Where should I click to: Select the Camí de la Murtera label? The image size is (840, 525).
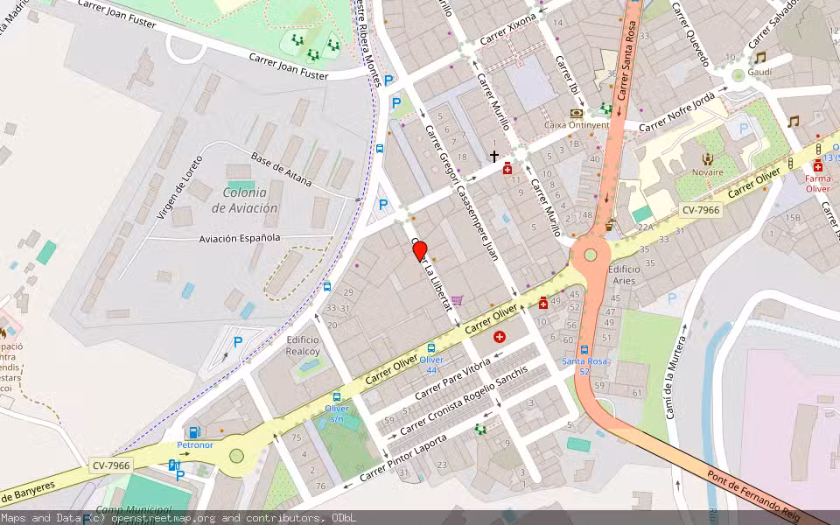point(675,378)
